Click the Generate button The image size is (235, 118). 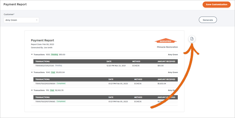coord(208,20)
